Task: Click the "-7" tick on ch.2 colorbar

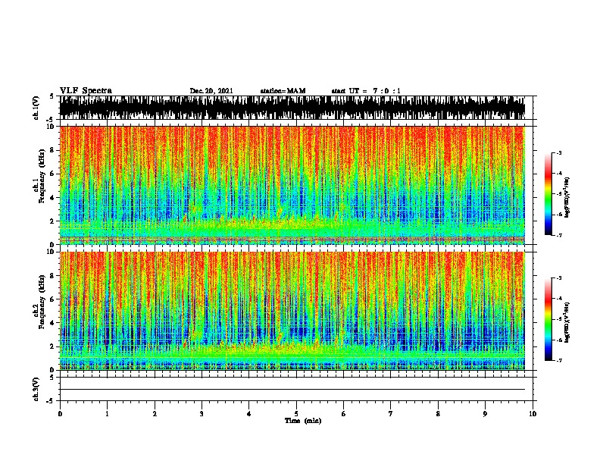Action: [x=558, y=360]
